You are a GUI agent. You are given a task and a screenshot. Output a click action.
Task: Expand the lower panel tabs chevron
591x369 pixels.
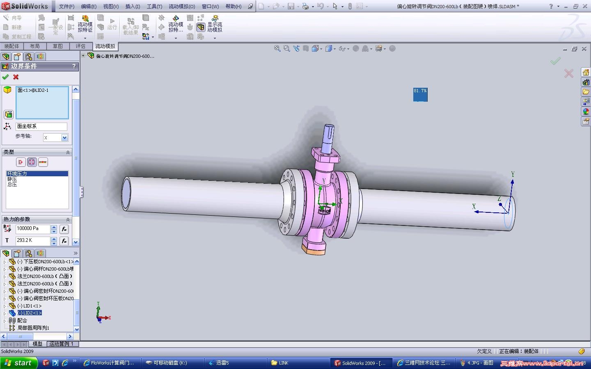tap(76, 253)
